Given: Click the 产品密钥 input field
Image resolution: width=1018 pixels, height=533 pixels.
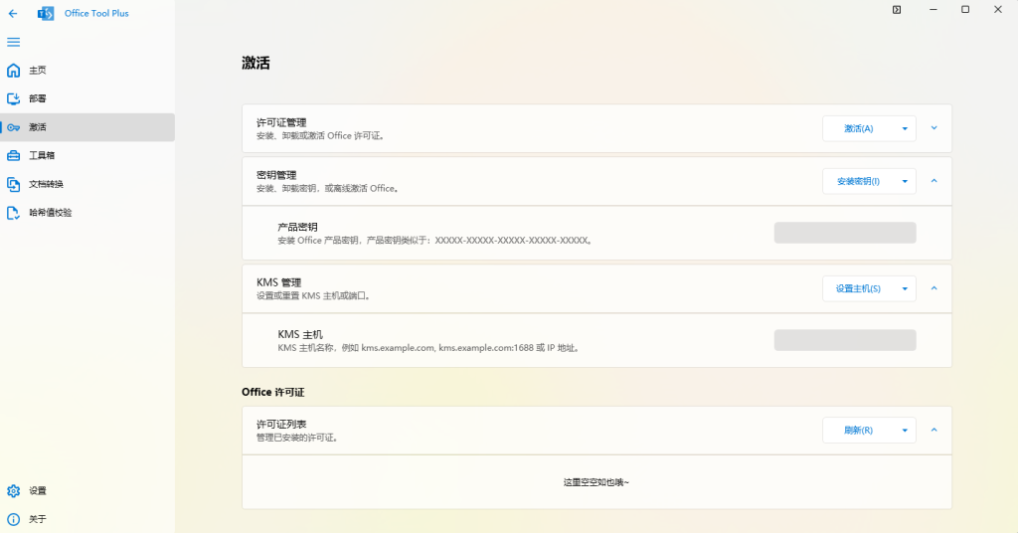Looking at the screenshot, I should pos(845,233).
